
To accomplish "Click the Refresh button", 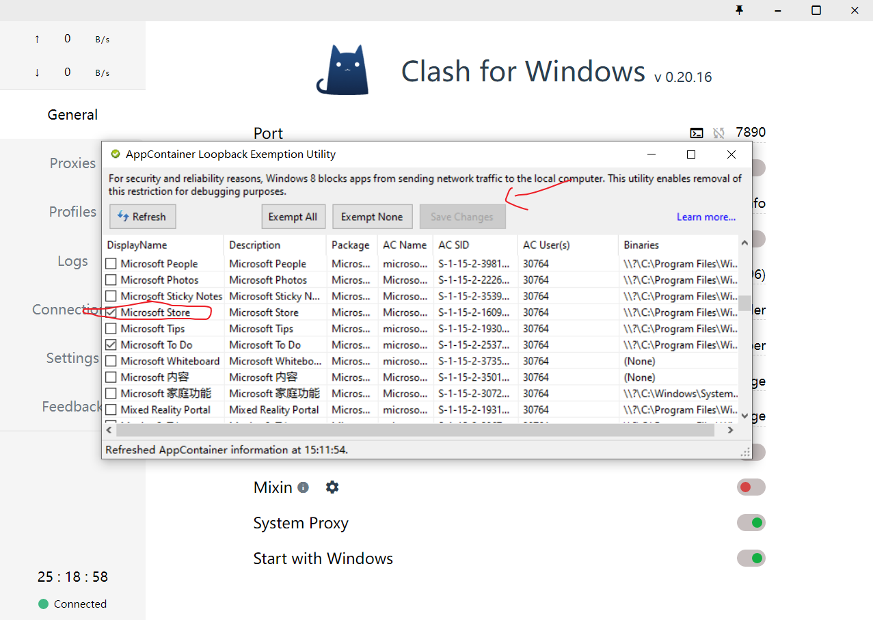I will (x=142, y=217).
